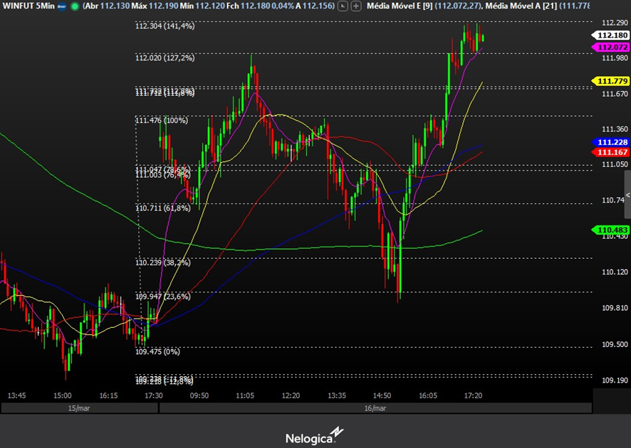Click the 16/mar date bar

click(375, 408)
